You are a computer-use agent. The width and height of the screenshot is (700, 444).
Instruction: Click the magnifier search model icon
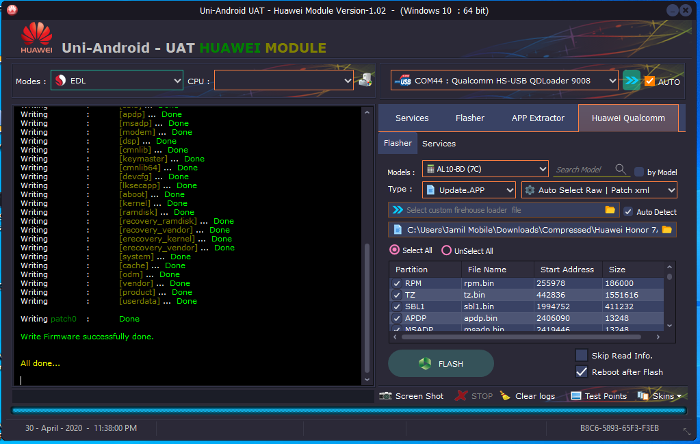(x=621, y=169)
